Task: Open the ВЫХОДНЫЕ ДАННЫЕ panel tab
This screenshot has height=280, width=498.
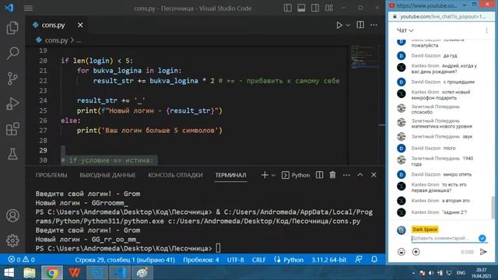Action: [107, 175]
